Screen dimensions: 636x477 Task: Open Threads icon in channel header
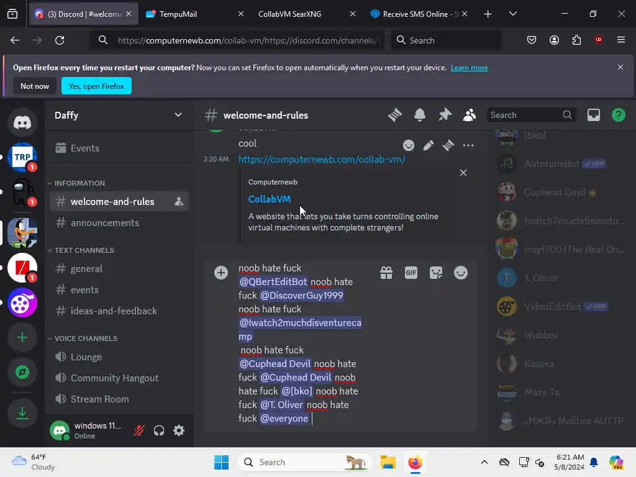(x=394, y=115)
